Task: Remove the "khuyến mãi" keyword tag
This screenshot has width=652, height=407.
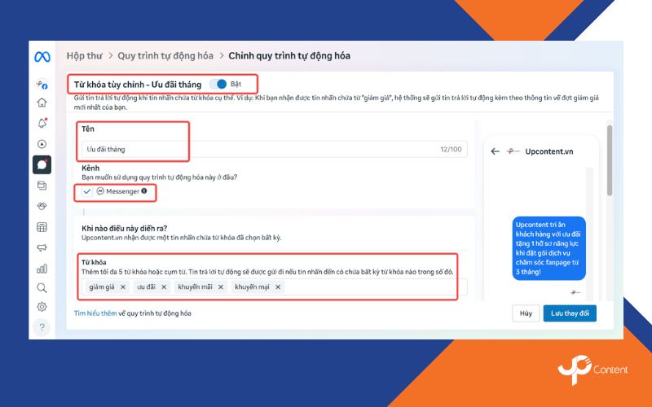Action: point(219,287)
